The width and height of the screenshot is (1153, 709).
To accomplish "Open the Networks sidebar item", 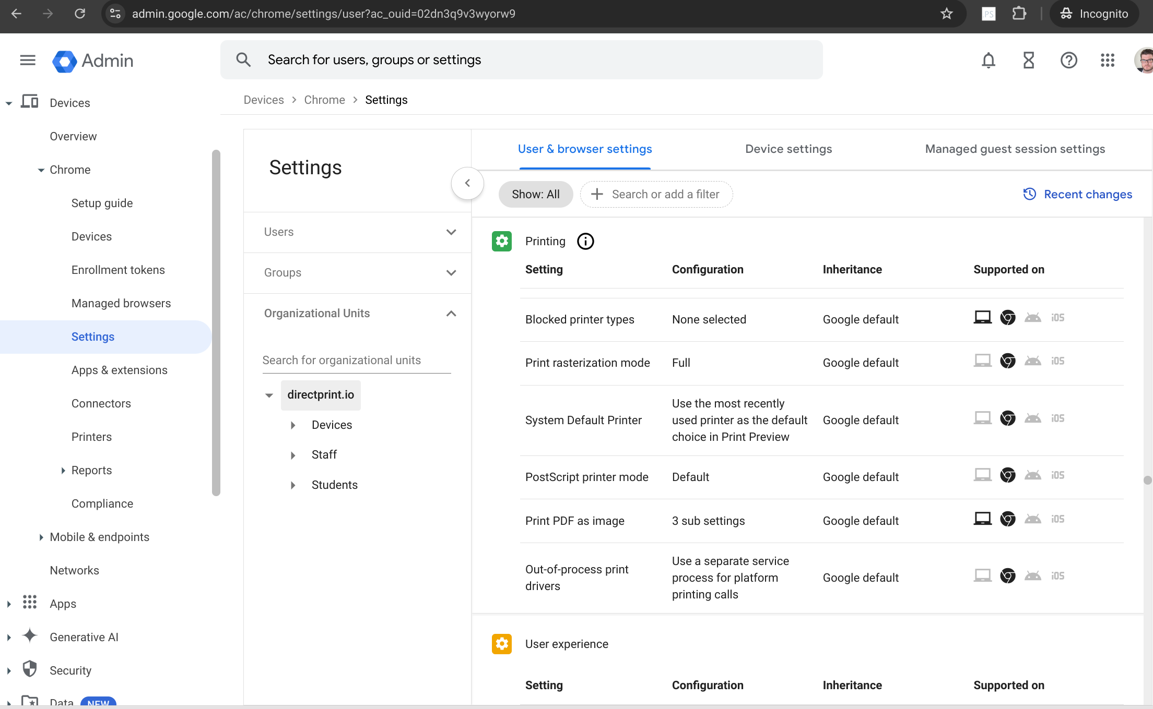I will pos(74,571).
